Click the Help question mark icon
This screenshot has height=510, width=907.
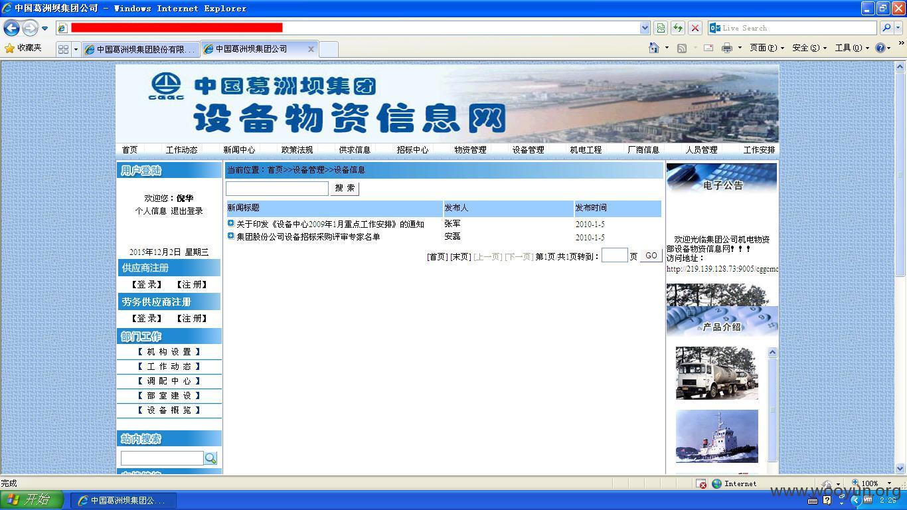[x=880, y=48]
